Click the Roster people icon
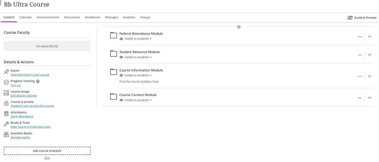The image size is (379, 162). [x=6, y=72]
